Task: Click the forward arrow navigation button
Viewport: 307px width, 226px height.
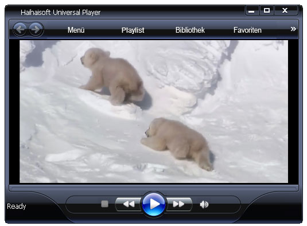Action: click(36, 30)
